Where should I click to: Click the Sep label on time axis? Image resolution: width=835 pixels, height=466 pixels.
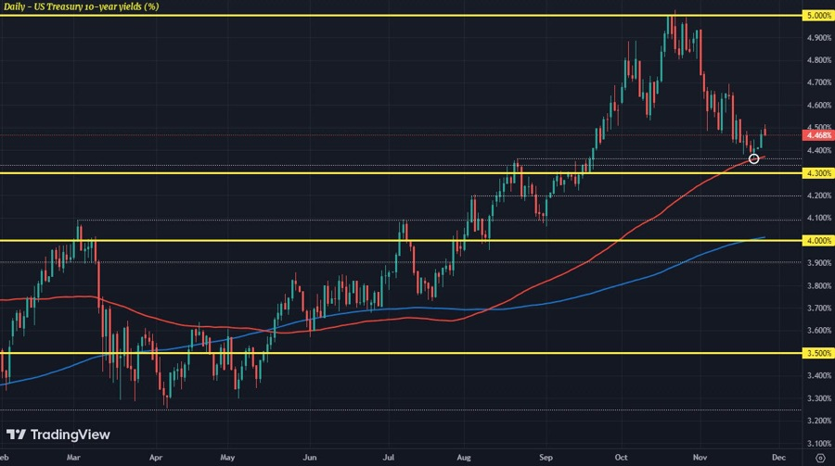click(546, 457)
